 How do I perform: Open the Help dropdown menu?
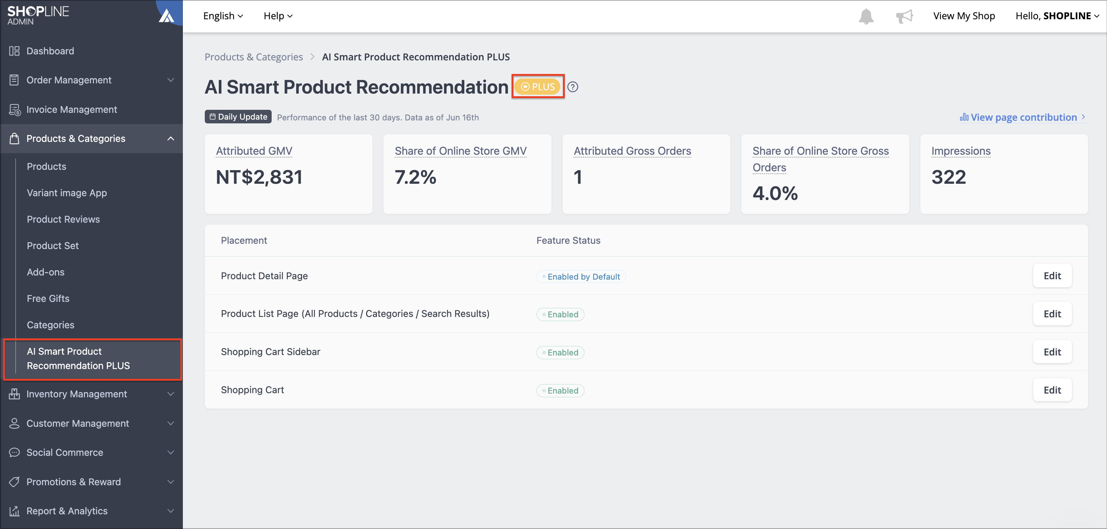[x=278, y=16]
